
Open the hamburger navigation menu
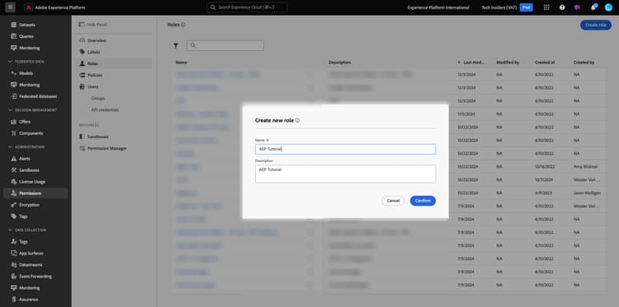point(11,7)
